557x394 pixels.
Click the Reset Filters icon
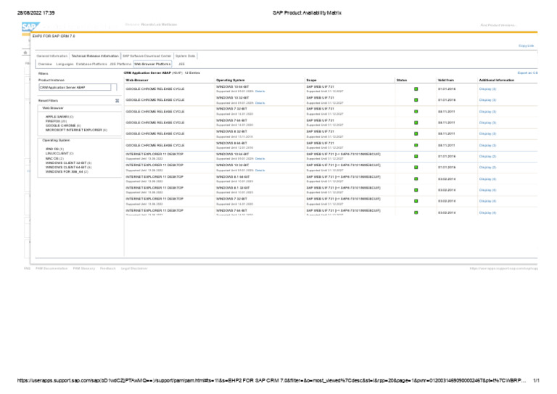click(x=117, y=100)
